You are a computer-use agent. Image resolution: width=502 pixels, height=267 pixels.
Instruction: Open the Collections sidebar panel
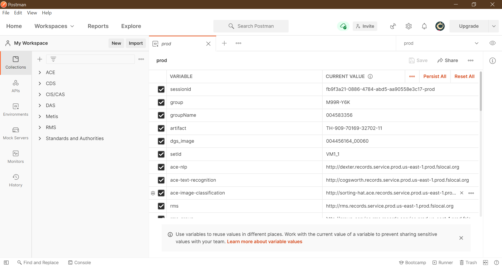click(x=16, y=63)
